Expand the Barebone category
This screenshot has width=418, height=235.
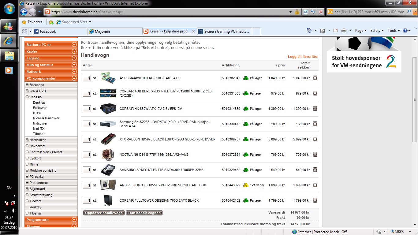pos(27,85)
